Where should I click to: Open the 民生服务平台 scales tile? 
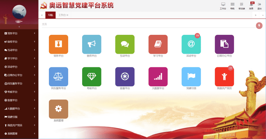click(x=59, y=77)
